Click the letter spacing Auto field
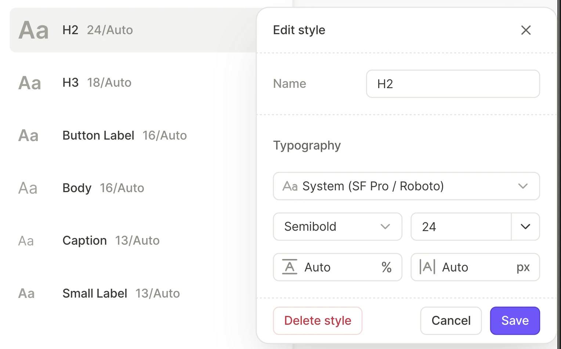 click(475, 267)
